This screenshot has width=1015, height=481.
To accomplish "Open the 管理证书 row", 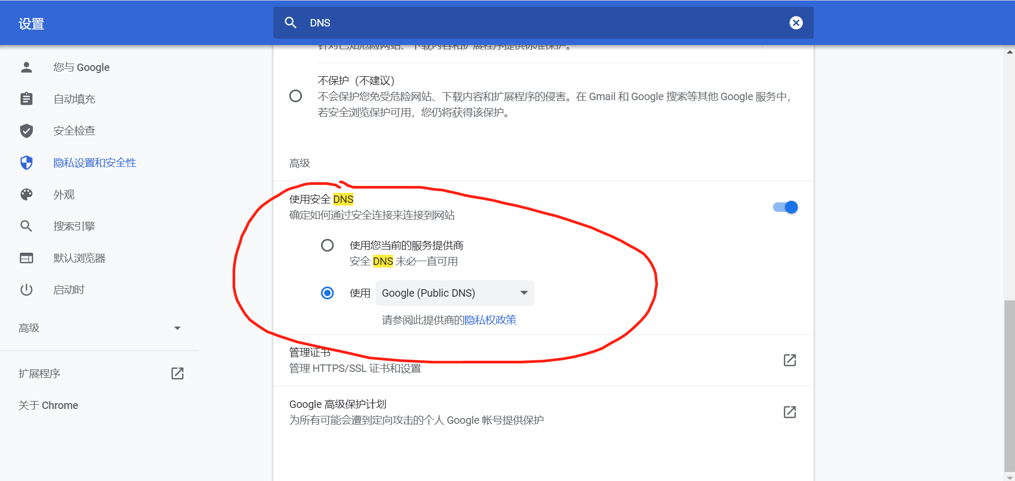I will coord(544,360).
